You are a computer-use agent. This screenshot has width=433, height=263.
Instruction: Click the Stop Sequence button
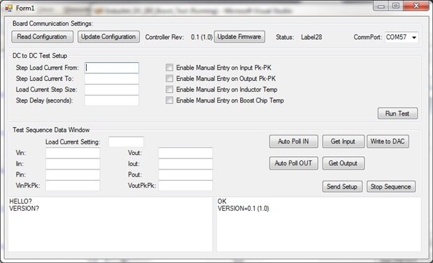(x=391, y=186)
